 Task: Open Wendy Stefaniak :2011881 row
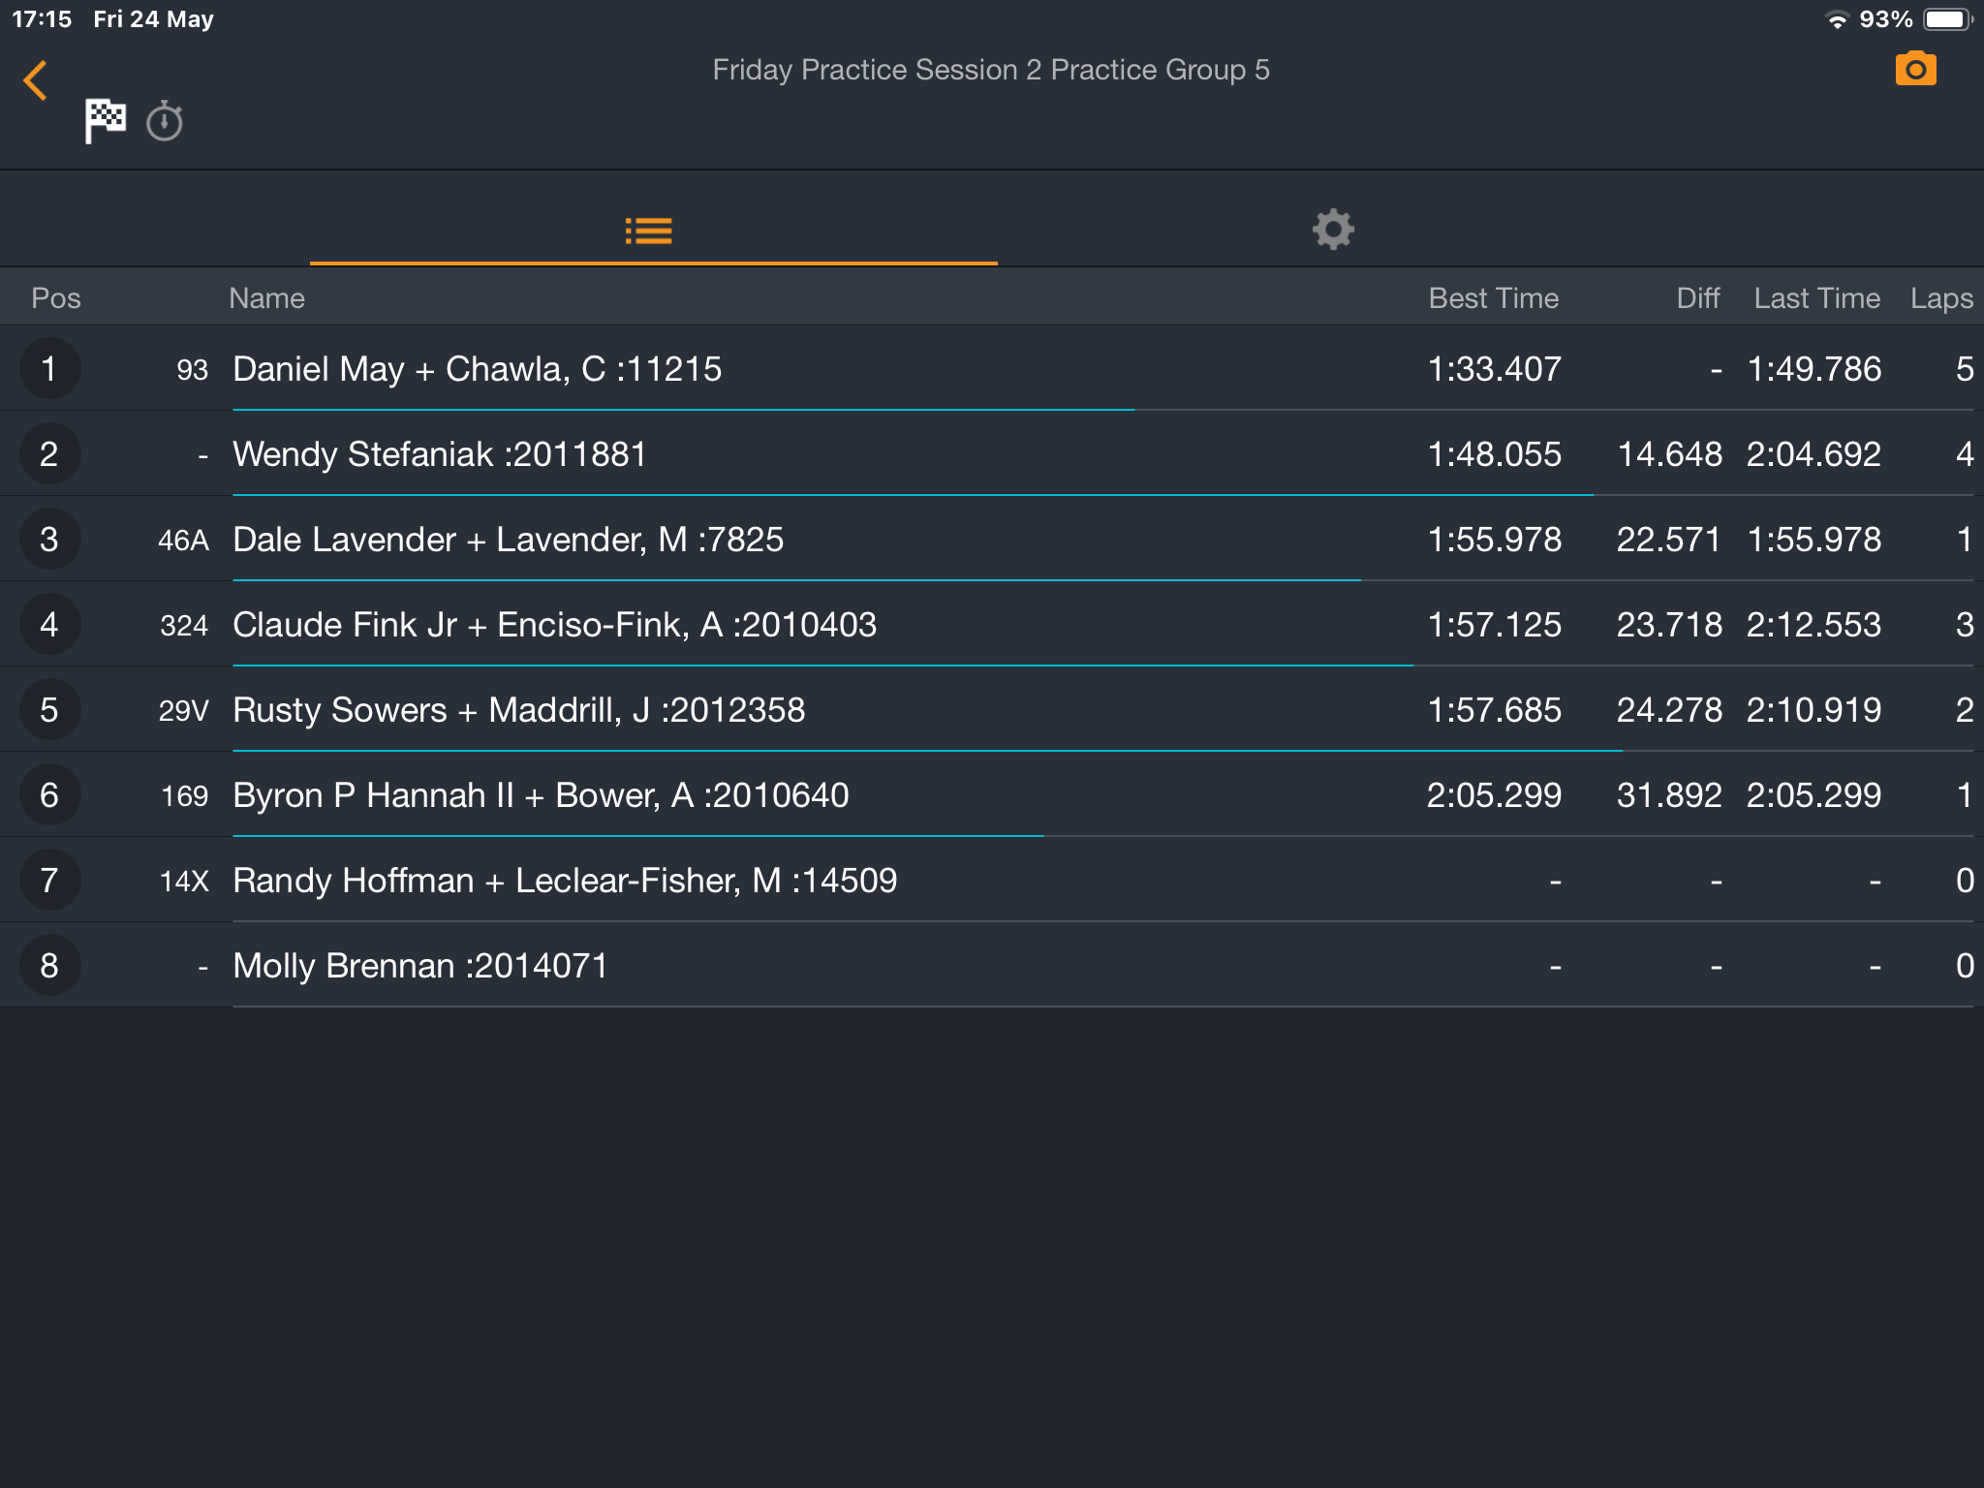992,453
